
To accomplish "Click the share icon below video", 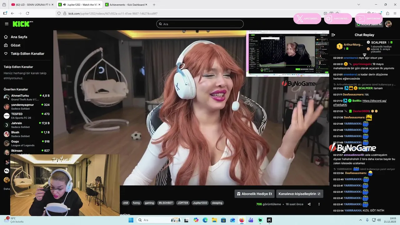I will click(x=309, y=204).
